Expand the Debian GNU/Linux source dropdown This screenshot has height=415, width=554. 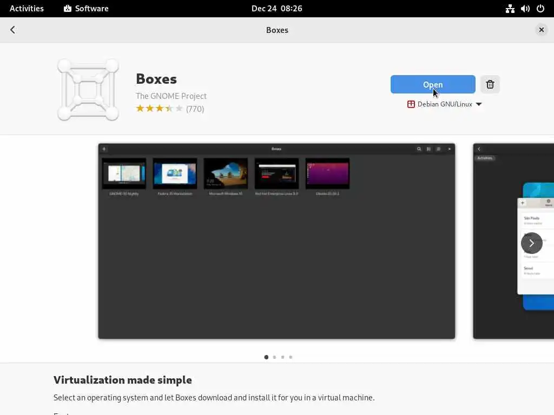click(x=445, y=104)
